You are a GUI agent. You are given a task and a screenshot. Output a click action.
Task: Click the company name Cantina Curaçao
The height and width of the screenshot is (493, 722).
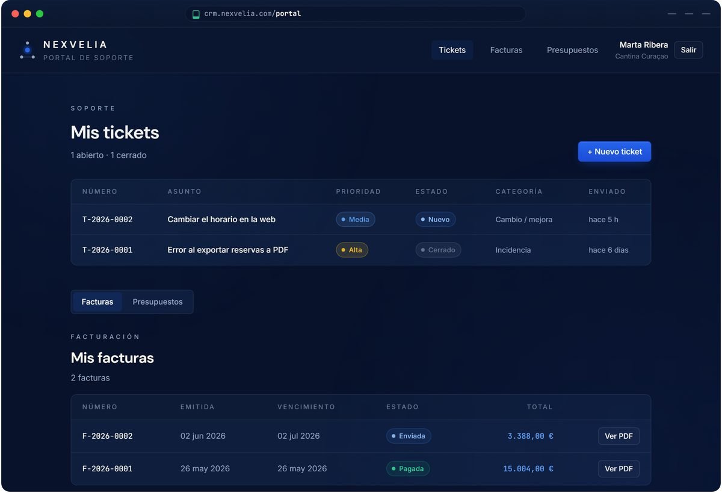(641, 57)
